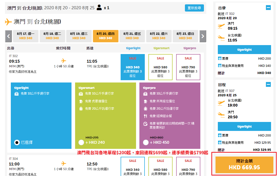Choose tigersmart HKD 580 fare for IT 302
The image size is (278, 176).
(x=160, y=67)
